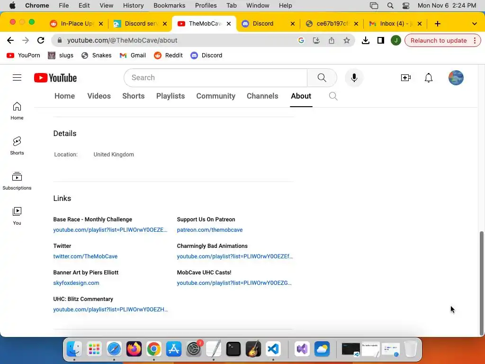
Task: Click Relaunch to update button
Action: [x=438, y=41]
